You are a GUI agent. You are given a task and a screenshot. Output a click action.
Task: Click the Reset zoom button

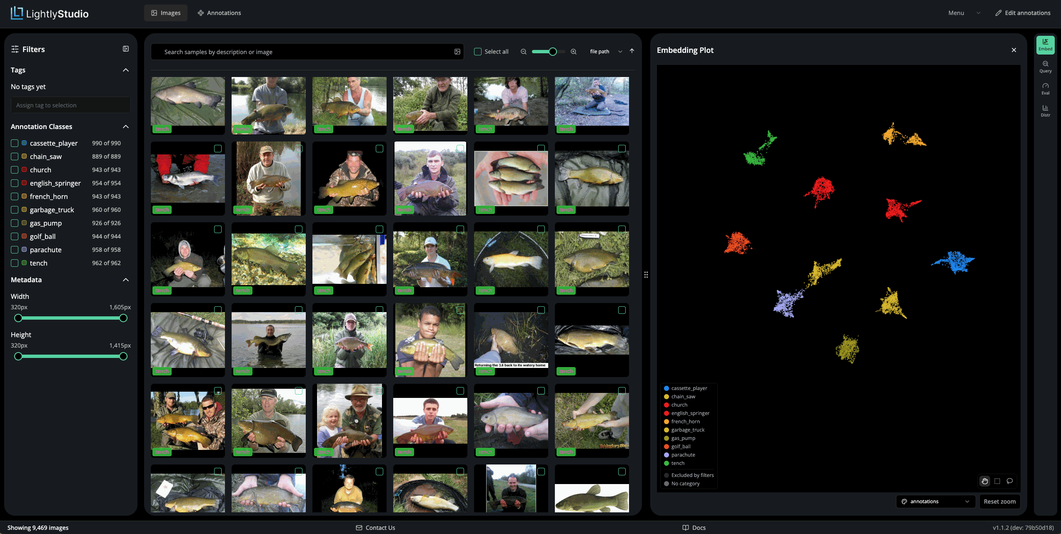[1000, 502]
